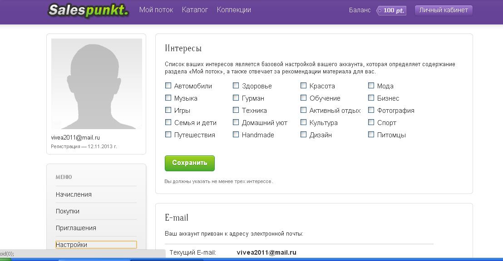
Task: Check the Фотография interest
Action: (371, 110)
